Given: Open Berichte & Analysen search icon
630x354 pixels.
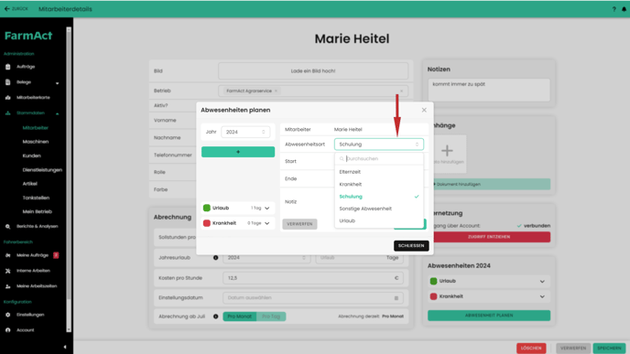Looking at the screenshot, I should 7,226.
